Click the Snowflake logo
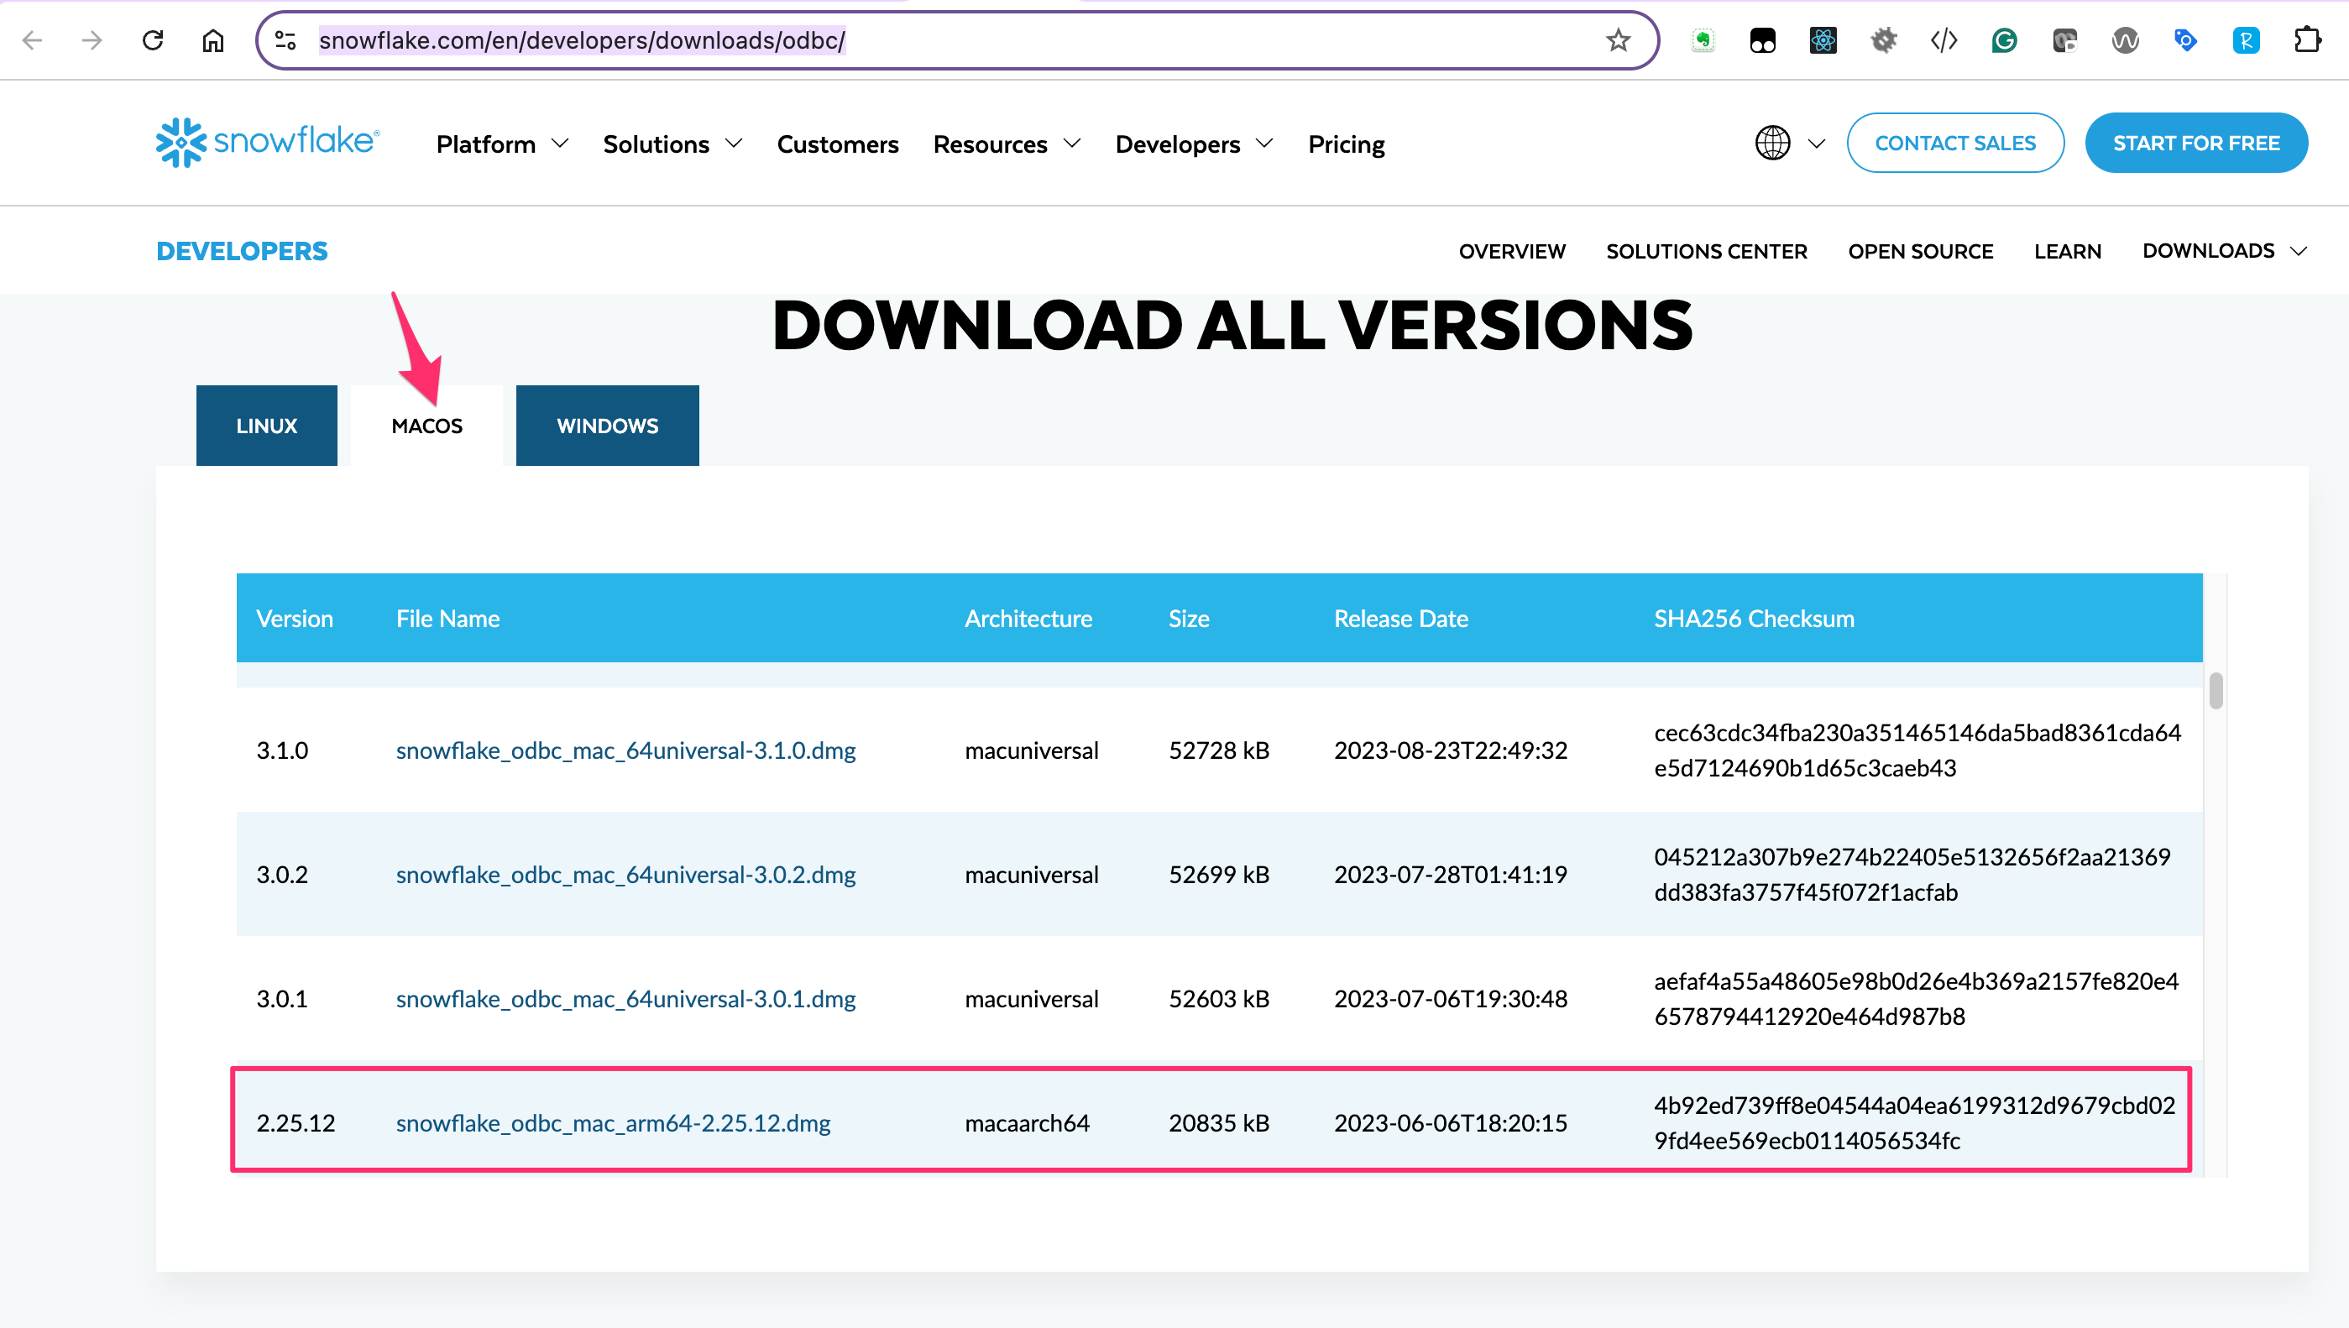The width and height of the screenshot is (2349, 1328). [267, 143]
